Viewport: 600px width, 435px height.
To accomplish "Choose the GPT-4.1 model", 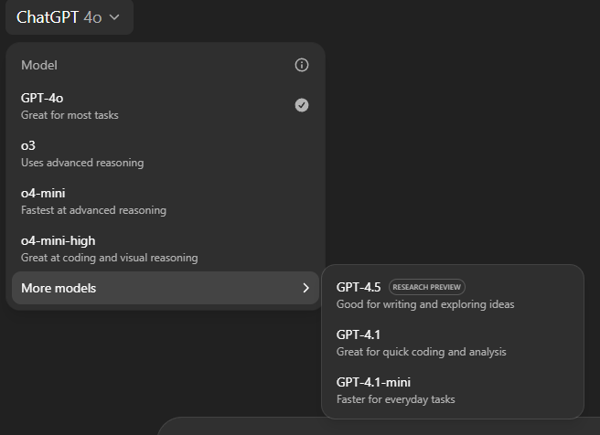I will 453,343.
